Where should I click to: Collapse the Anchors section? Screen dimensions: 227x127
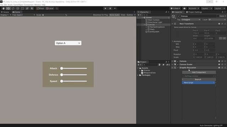(x=172, y=41)
